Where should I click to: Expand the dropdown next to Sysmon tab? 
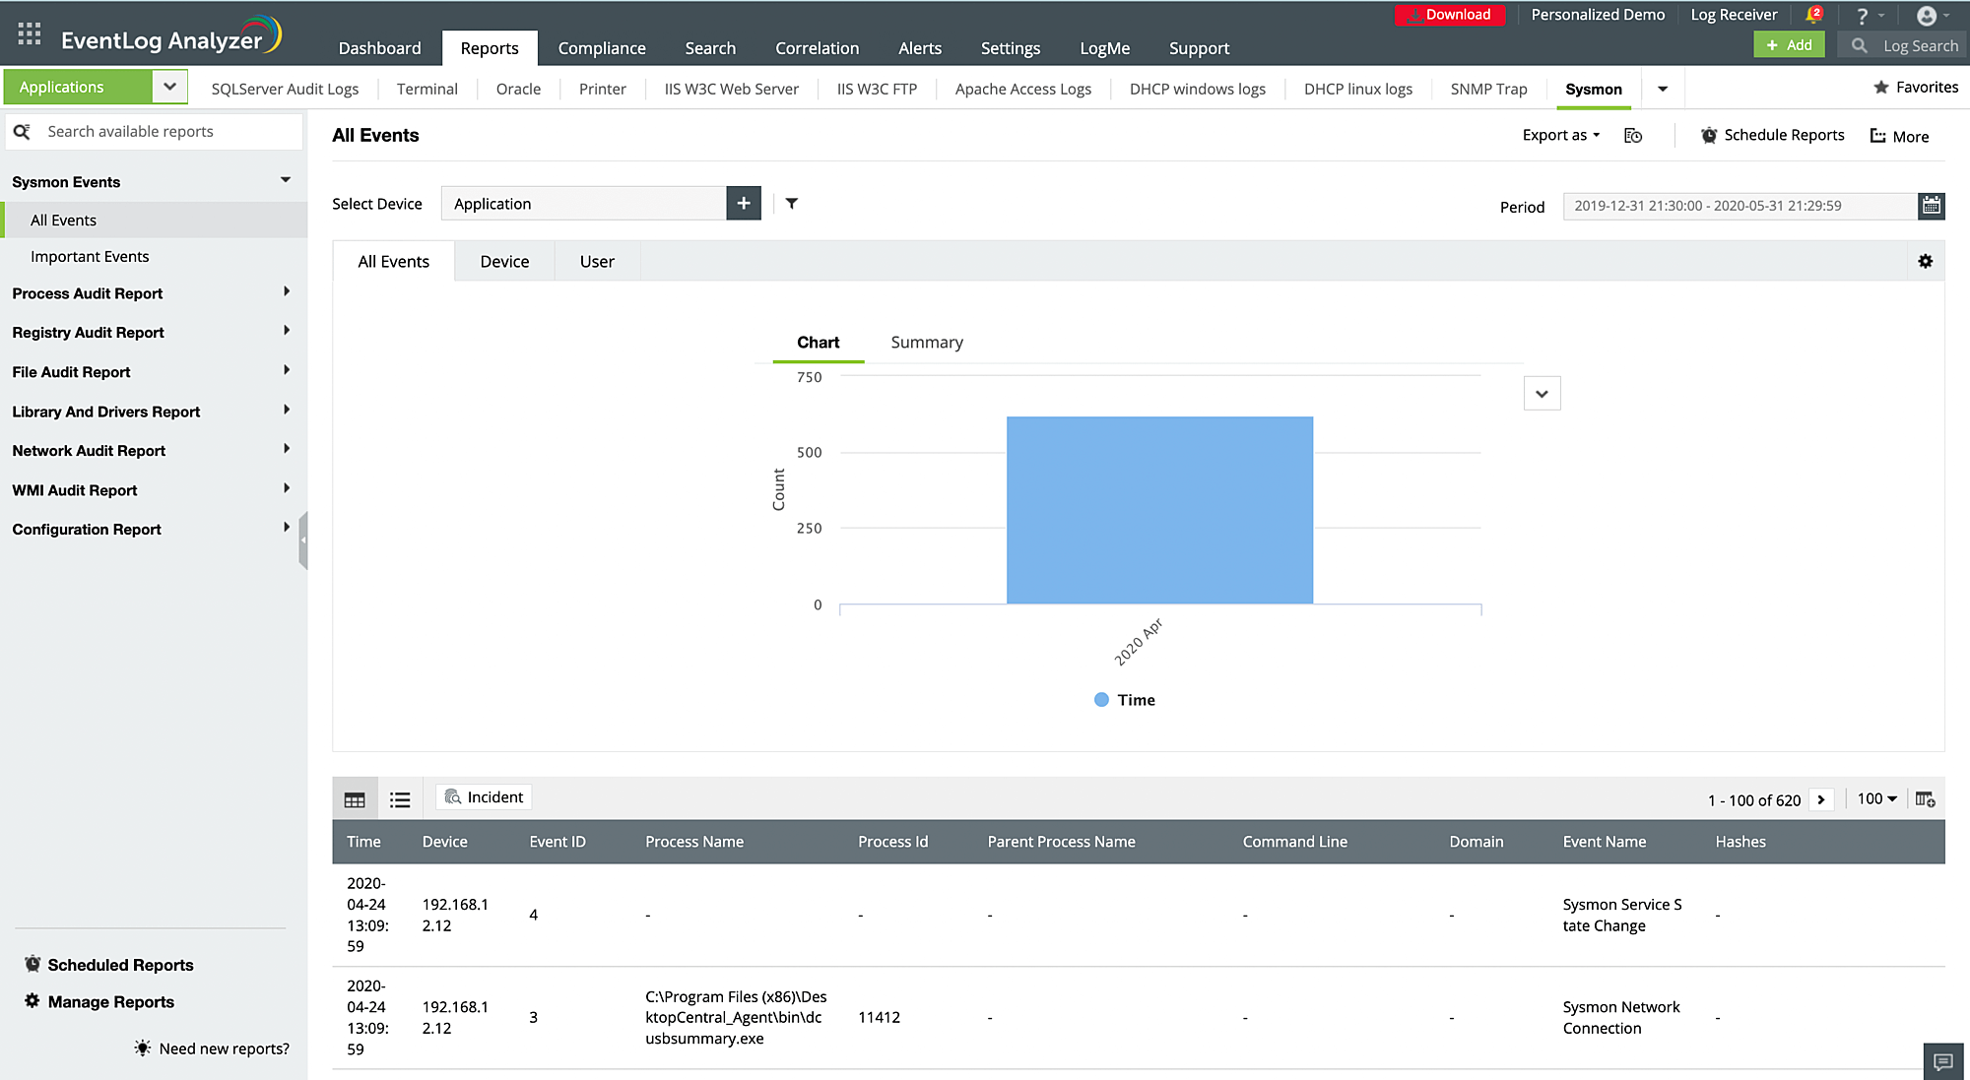[1662, 88]
